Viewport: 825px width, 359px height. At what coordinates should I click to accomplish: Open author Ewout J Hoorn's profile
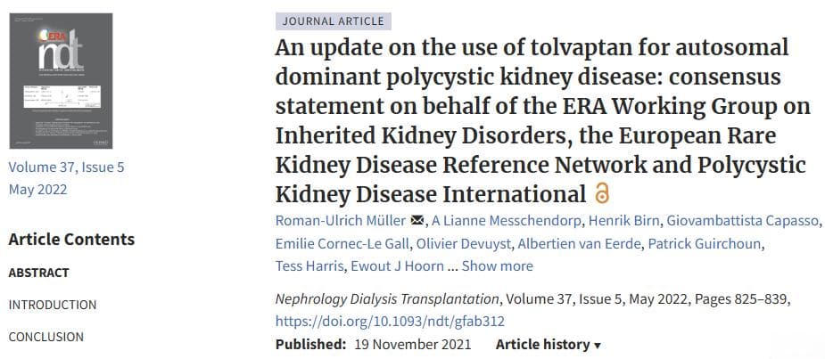point(396,266)
